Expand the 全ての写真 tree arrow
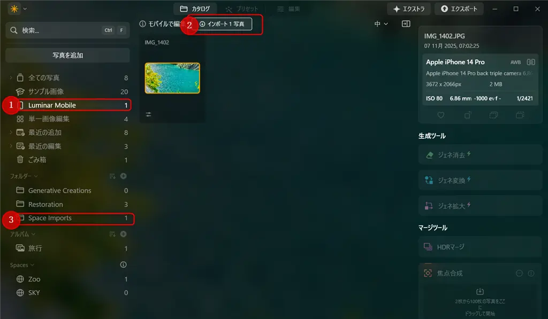This screenshot has height=319, width=548. click(x=11, y=77)
